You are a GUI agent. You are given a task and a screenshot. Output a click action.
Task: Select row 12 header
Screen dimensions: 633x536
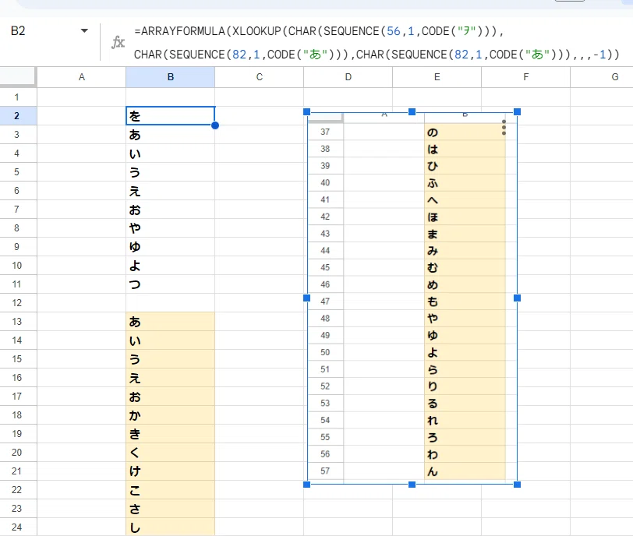[18, 303]
